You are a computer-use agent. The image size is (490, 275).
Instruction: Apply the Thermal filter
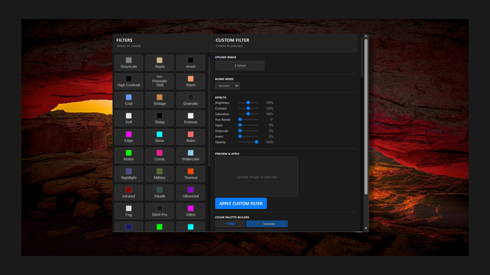[x=190, y=174]
